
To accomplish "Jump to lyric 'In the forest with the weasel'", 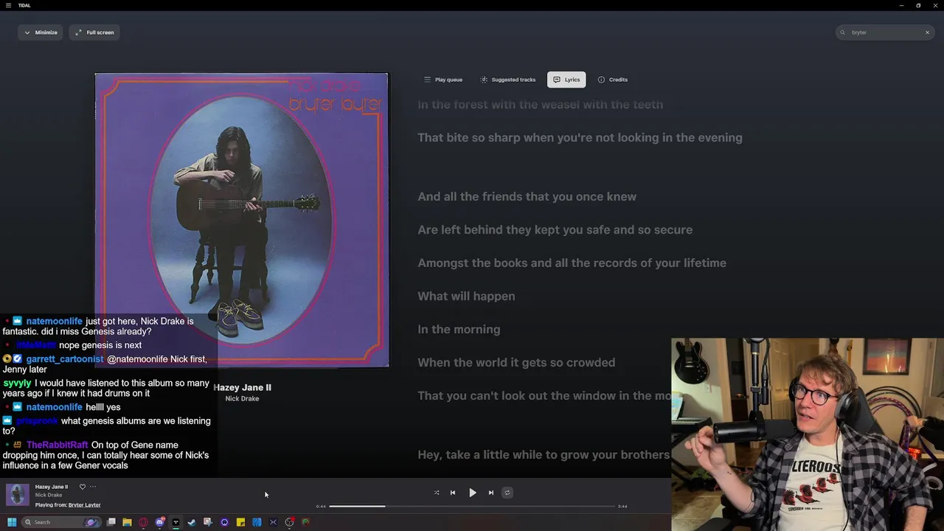I will [540, 105].
